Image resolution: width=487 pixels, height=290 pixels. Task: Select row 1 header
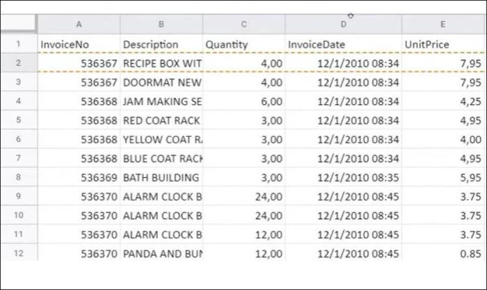19,44
